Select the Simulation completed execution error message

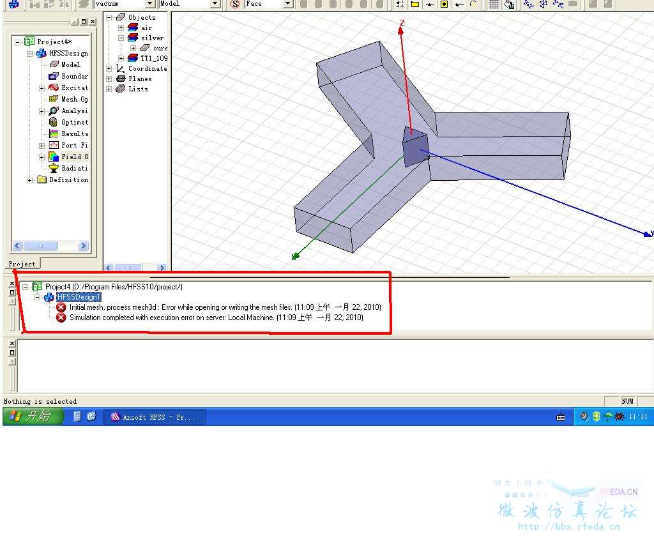(217, 318)
